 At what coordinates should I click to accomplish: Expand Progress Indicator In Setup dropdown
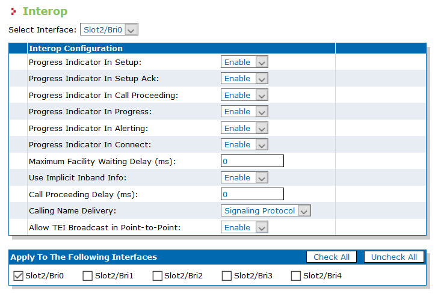click(x=244, y=62)
